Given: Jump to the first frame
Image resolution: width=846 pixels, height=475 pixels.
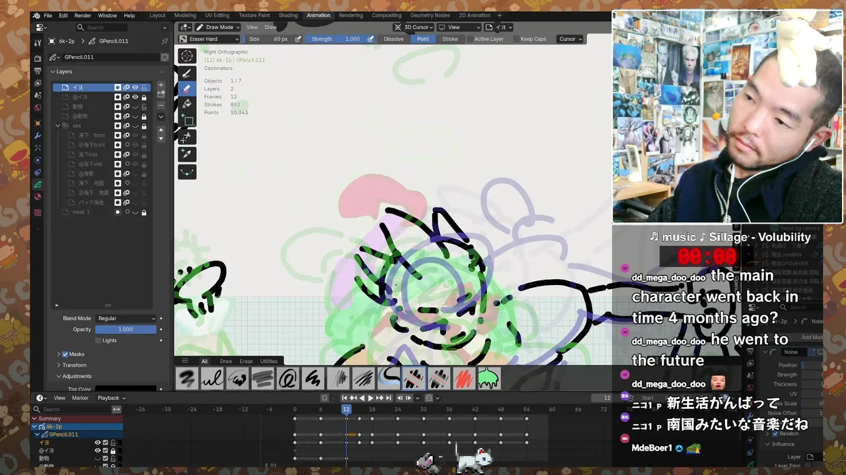Looking at the screenshot, I should pos(344,398).
